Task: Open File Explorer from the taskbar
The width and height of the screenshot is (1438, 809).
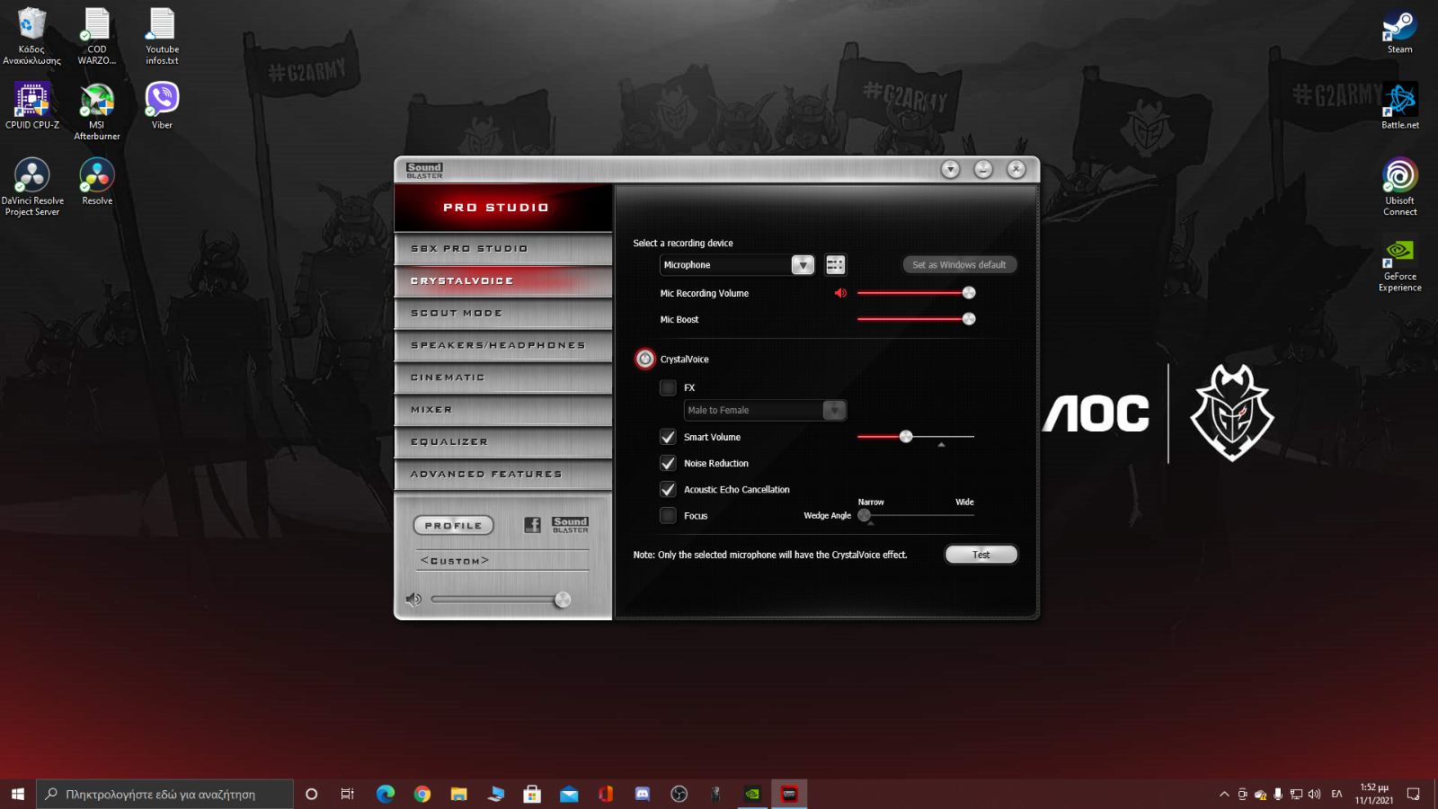Action: click(x=459, y=794)
